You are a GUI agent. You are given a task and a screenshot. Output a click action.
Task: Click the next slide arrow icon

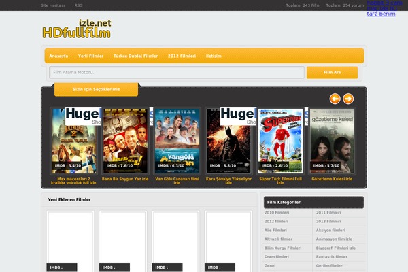348,99
